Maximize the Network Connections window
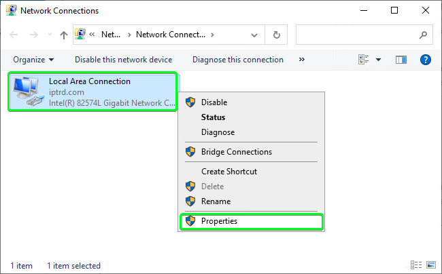 point(394,10)
